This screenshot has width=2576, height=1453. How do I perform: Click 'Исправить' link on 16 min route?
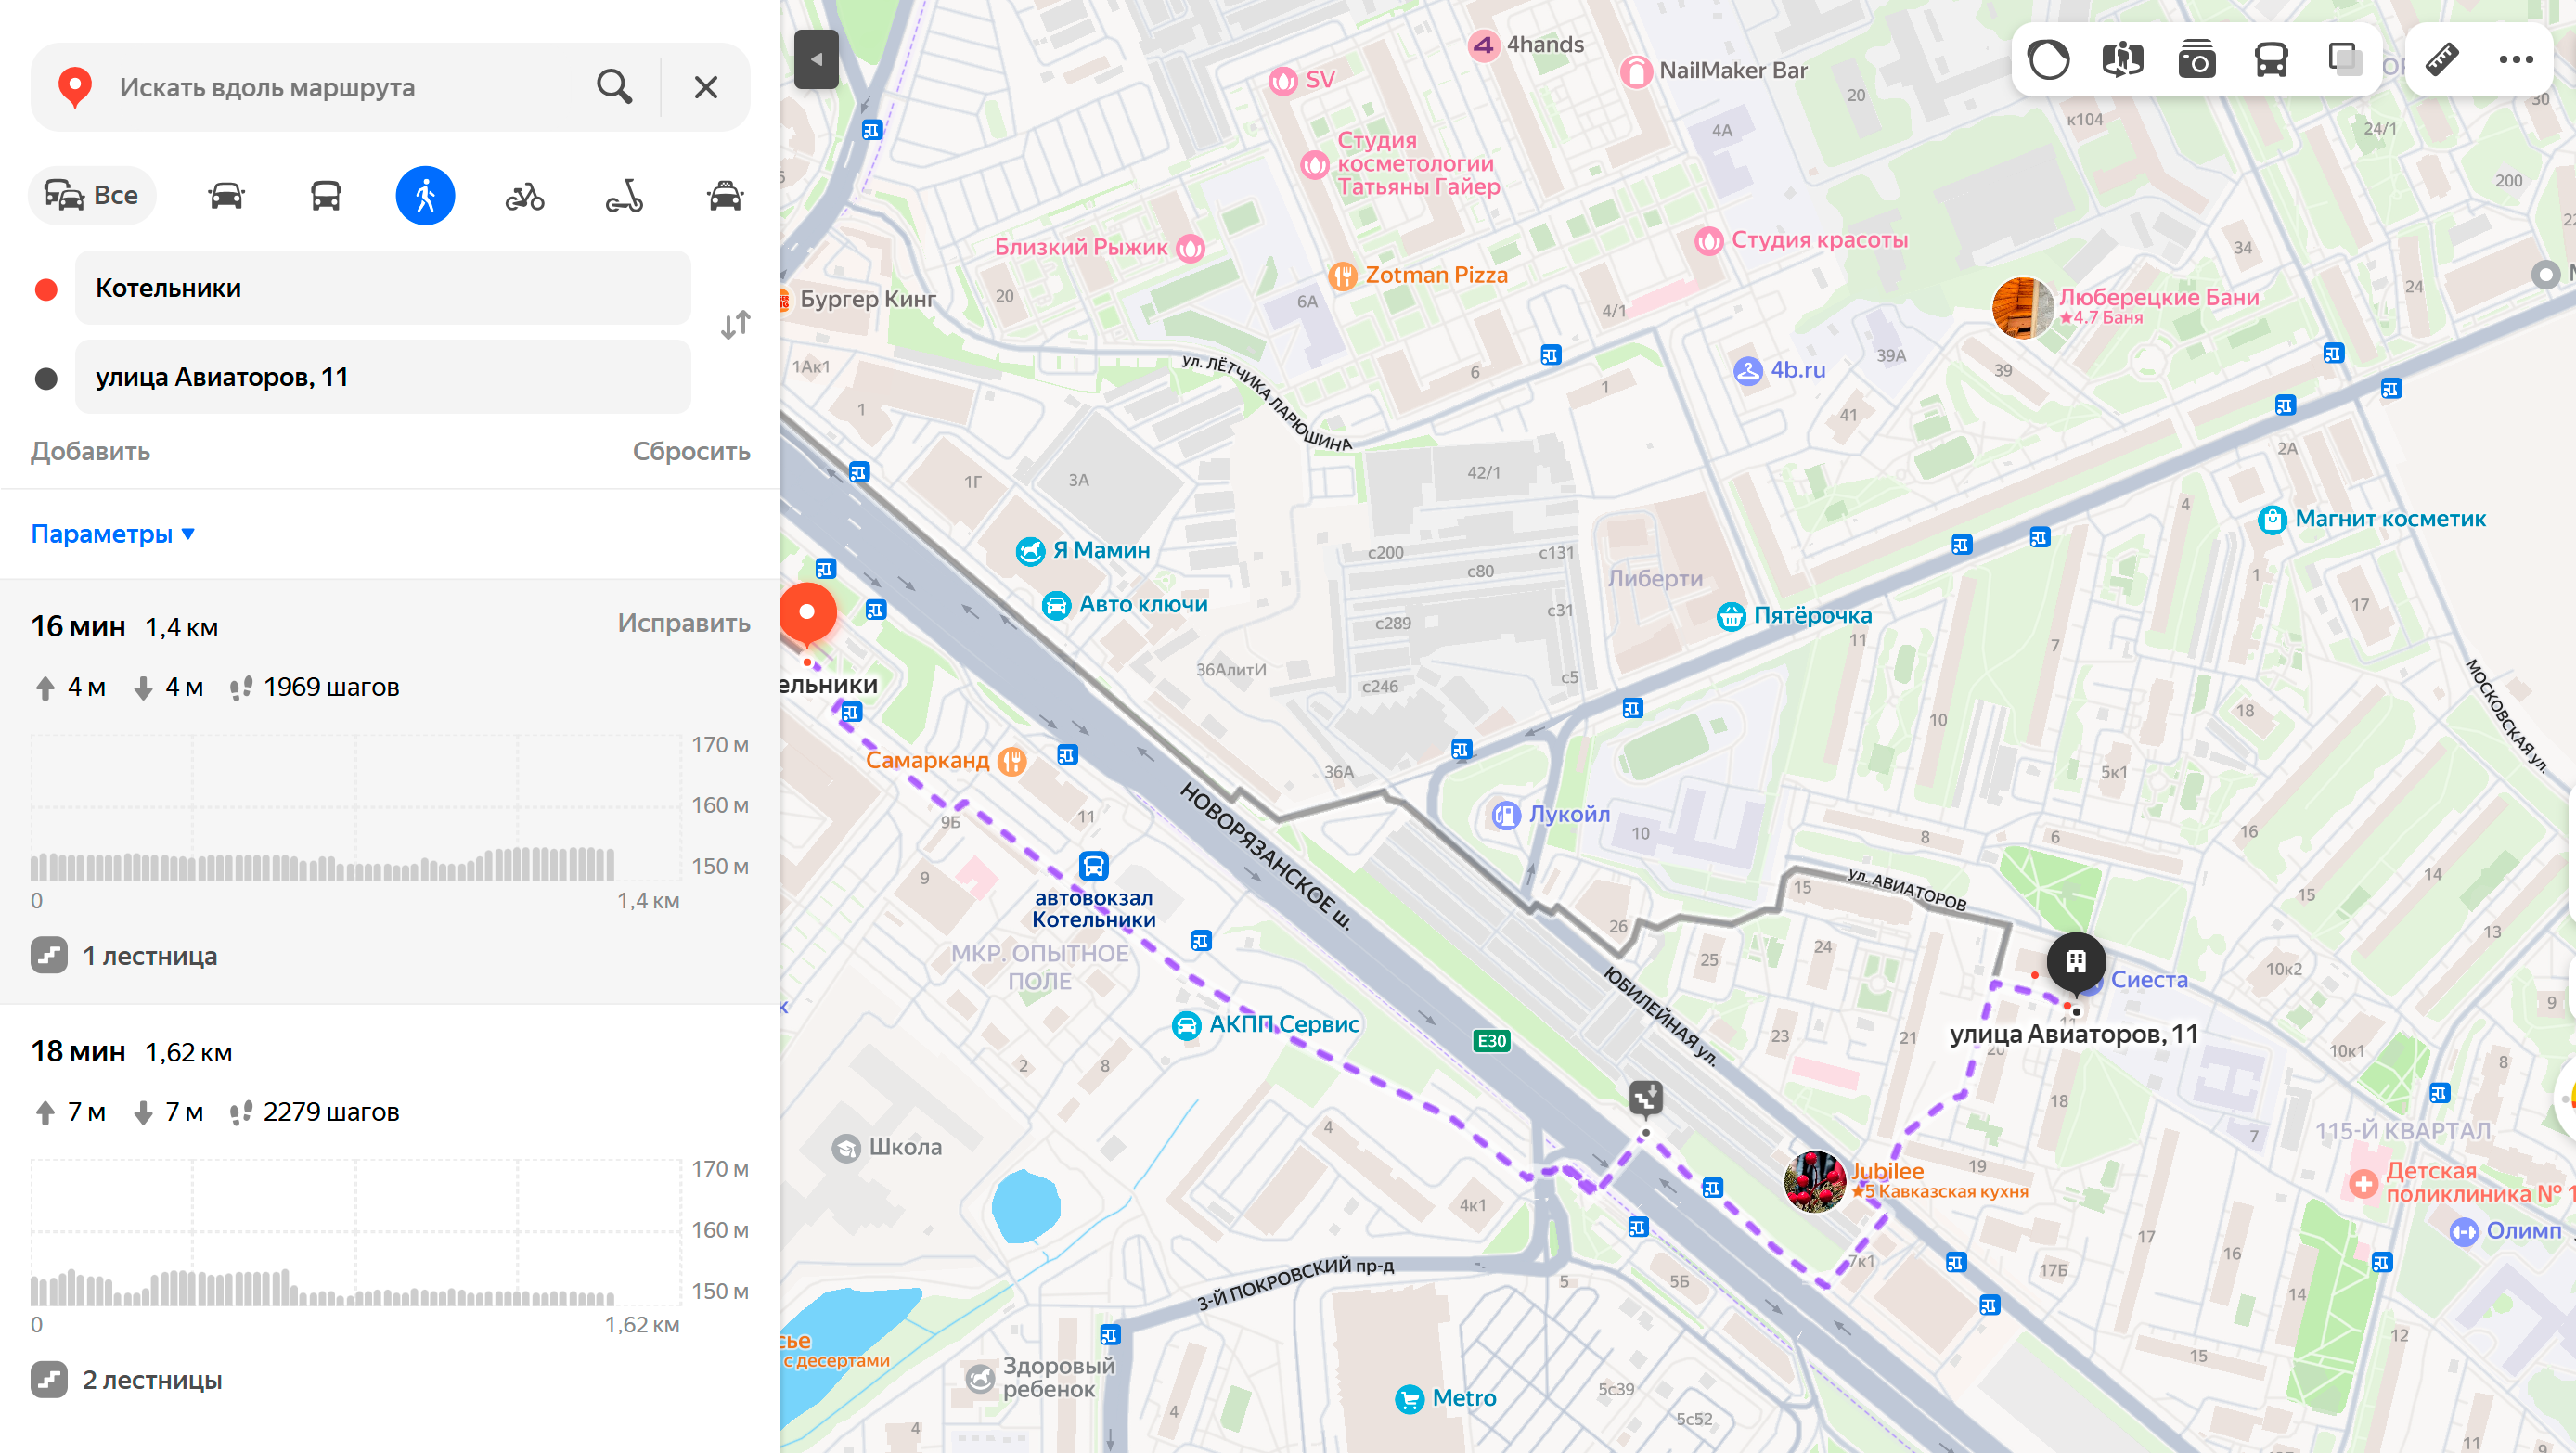[683, 623]
